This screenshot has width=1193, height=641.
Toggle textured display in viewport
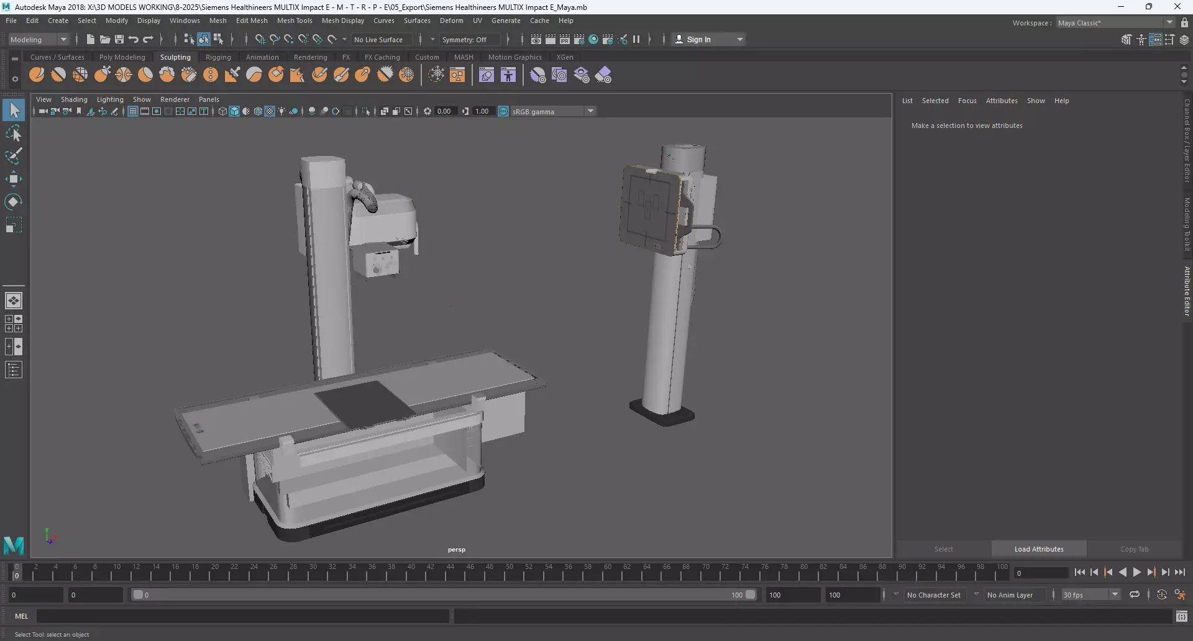270,111
